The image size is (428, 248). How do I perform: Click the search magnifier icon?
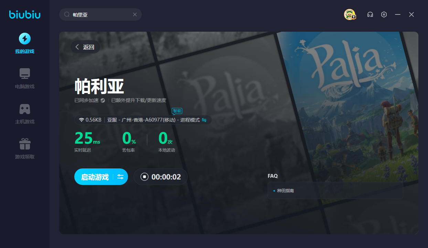click(67, 14)
